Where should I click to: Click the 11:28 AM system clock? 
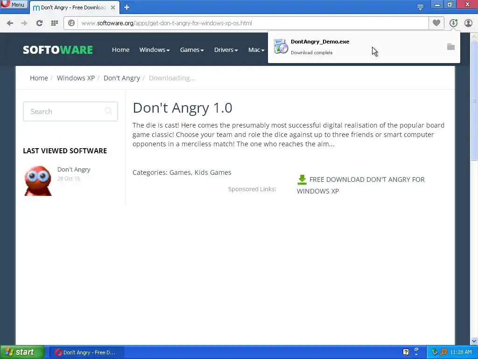click(x=461, y=352)
